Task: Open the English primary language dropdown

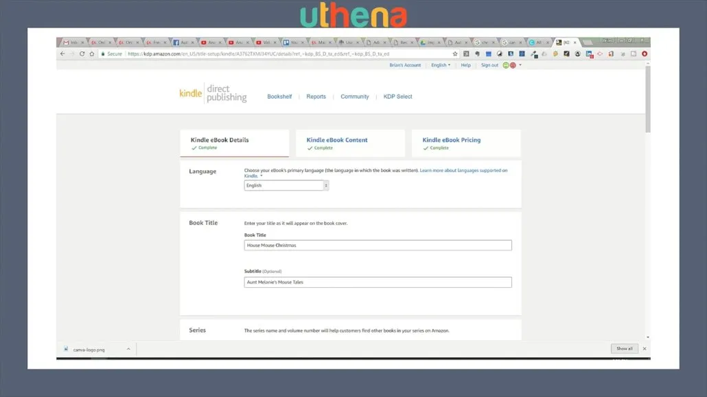Action: coord(286,185)
